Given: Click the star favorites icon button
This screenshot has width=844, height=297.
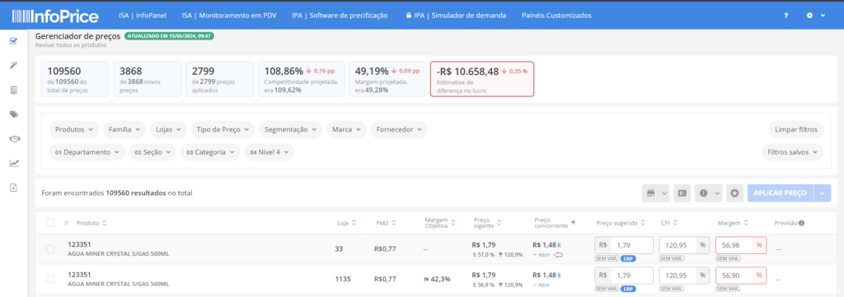Looking at the screenshot, I should pos(734,193).
